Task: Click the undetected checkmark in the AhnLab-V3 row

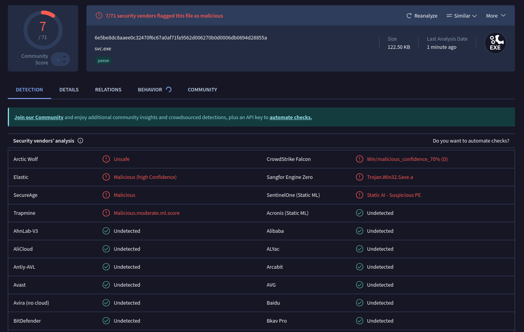Action: 106,231
